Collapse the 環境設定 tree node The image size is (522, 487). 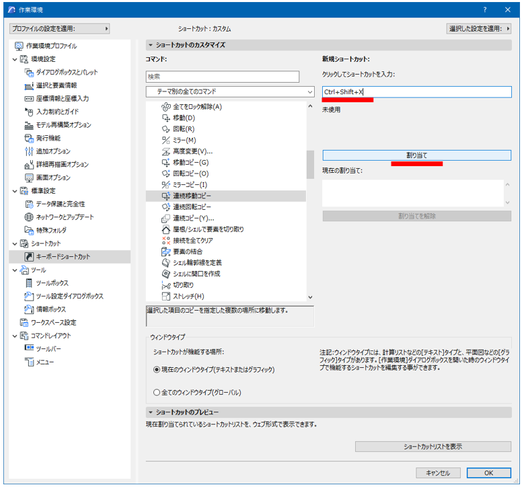[15, 59]
